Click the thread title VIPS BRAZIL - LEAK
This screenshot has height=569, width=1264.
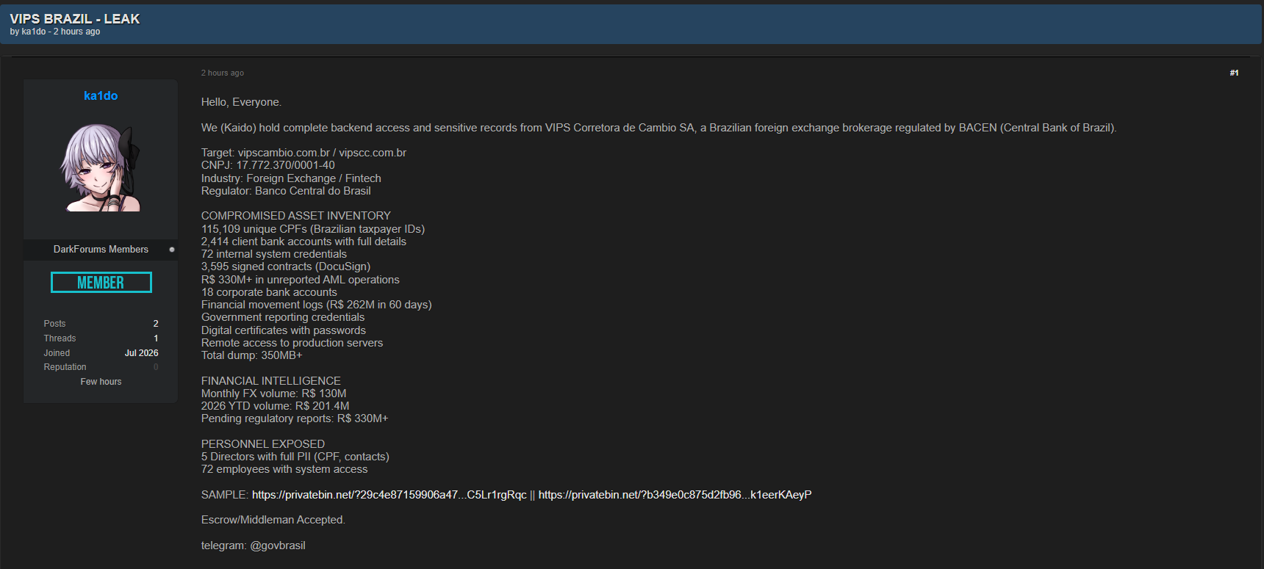pyautogui.click(x=75, y=18)
